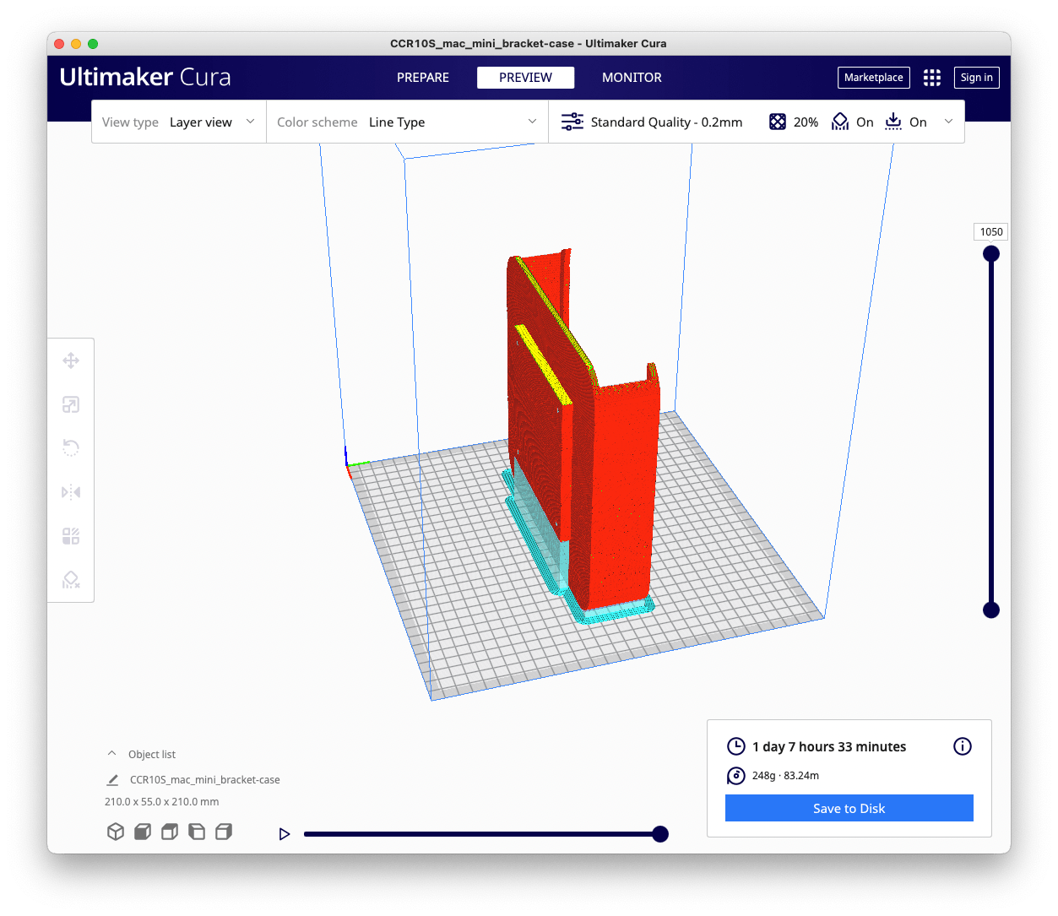The width and height of the screenshot is (1058, 916).
Task: Collapse the Object list
Action: click(x=111, y=753)
